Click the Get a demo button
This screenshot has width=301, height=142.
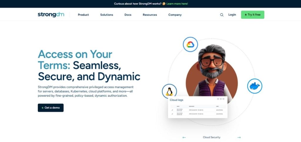[x=51, y=108]
